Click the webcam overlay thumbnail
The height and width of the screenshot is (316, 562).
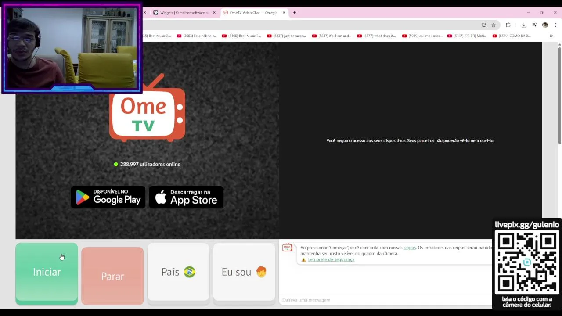coord(71,48)
